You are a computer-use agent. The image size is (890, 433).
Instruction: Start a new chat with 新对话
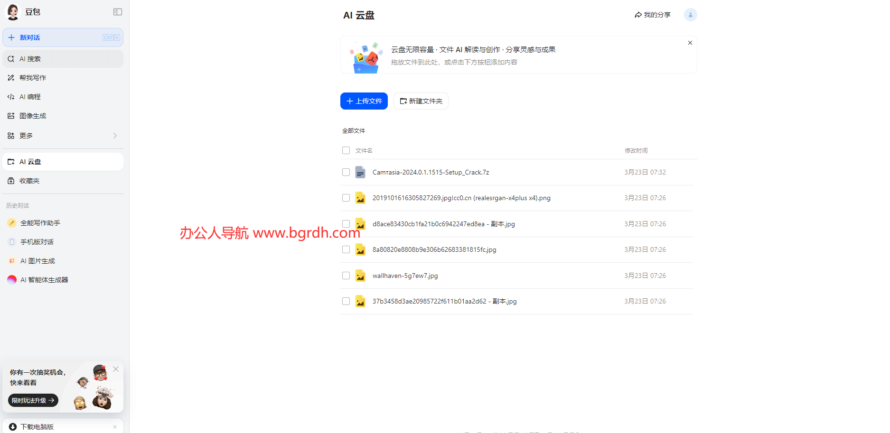(63, 37)
